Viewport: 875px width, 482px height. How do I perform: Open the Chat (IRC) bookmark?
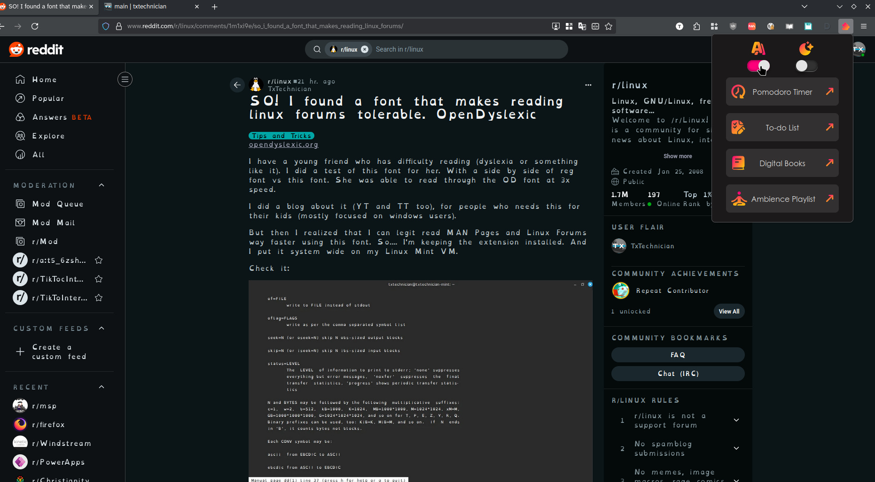[x=678, y=374]
